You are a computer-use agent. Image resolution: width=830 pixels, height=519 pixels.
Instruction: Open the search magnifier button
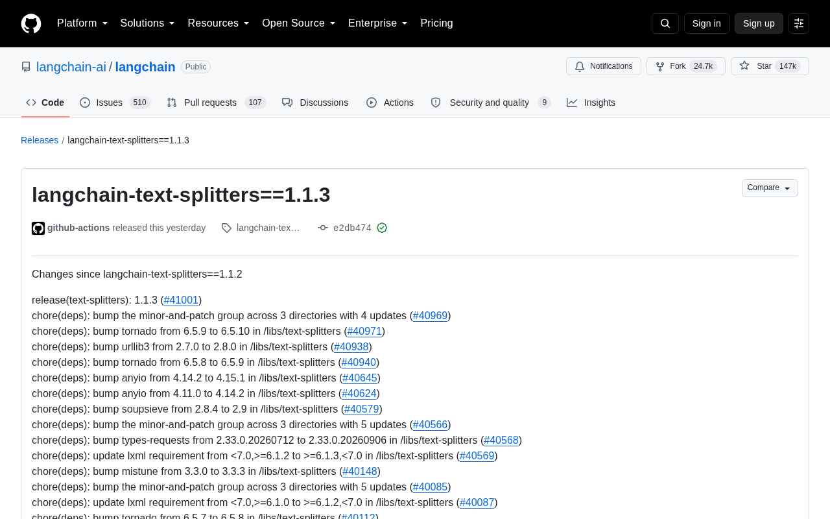[665, 23]
